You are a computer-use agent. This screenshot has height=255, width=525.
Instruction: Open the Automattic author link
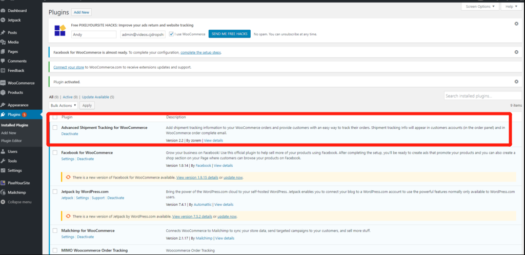(203, 204)
